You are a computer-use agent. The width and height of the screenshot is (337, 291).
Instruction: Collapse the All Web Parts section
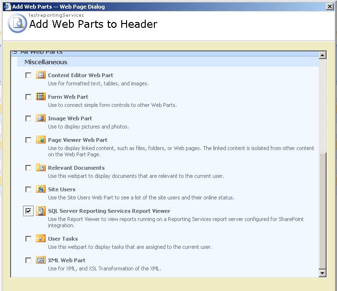tap(14, 52)
